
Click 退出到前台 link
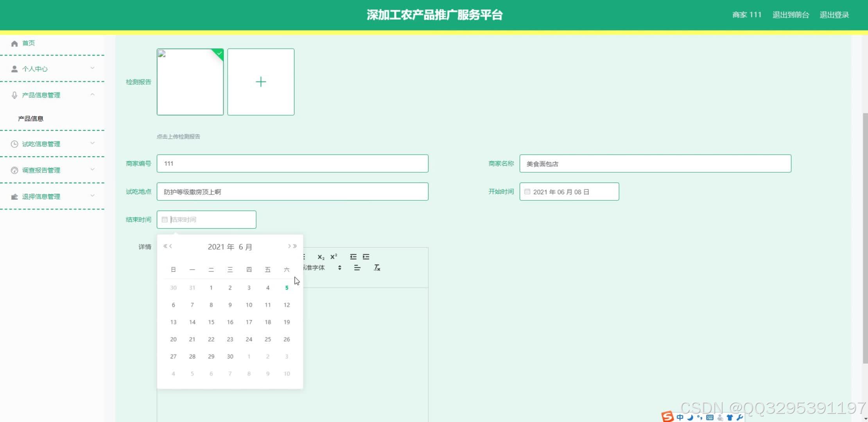click(x=791, y=15)
